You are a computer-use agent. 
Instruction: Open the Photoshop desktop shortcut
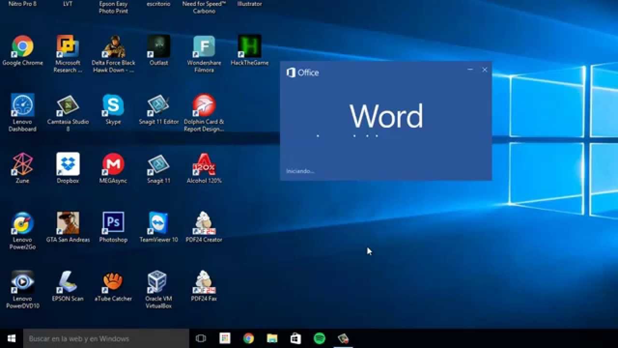[x=113, y=227]
